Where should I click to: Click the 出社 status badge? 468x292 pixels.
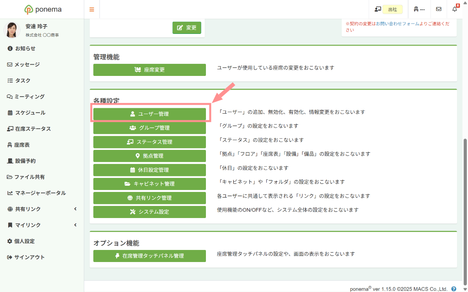(x=393, y=9)
